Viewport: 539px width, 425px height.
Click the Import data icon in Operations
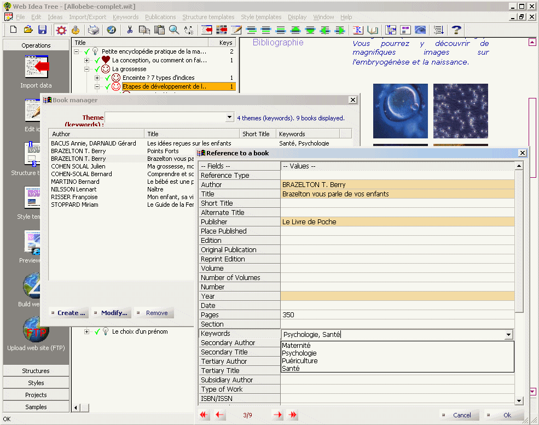coord(36,67)
